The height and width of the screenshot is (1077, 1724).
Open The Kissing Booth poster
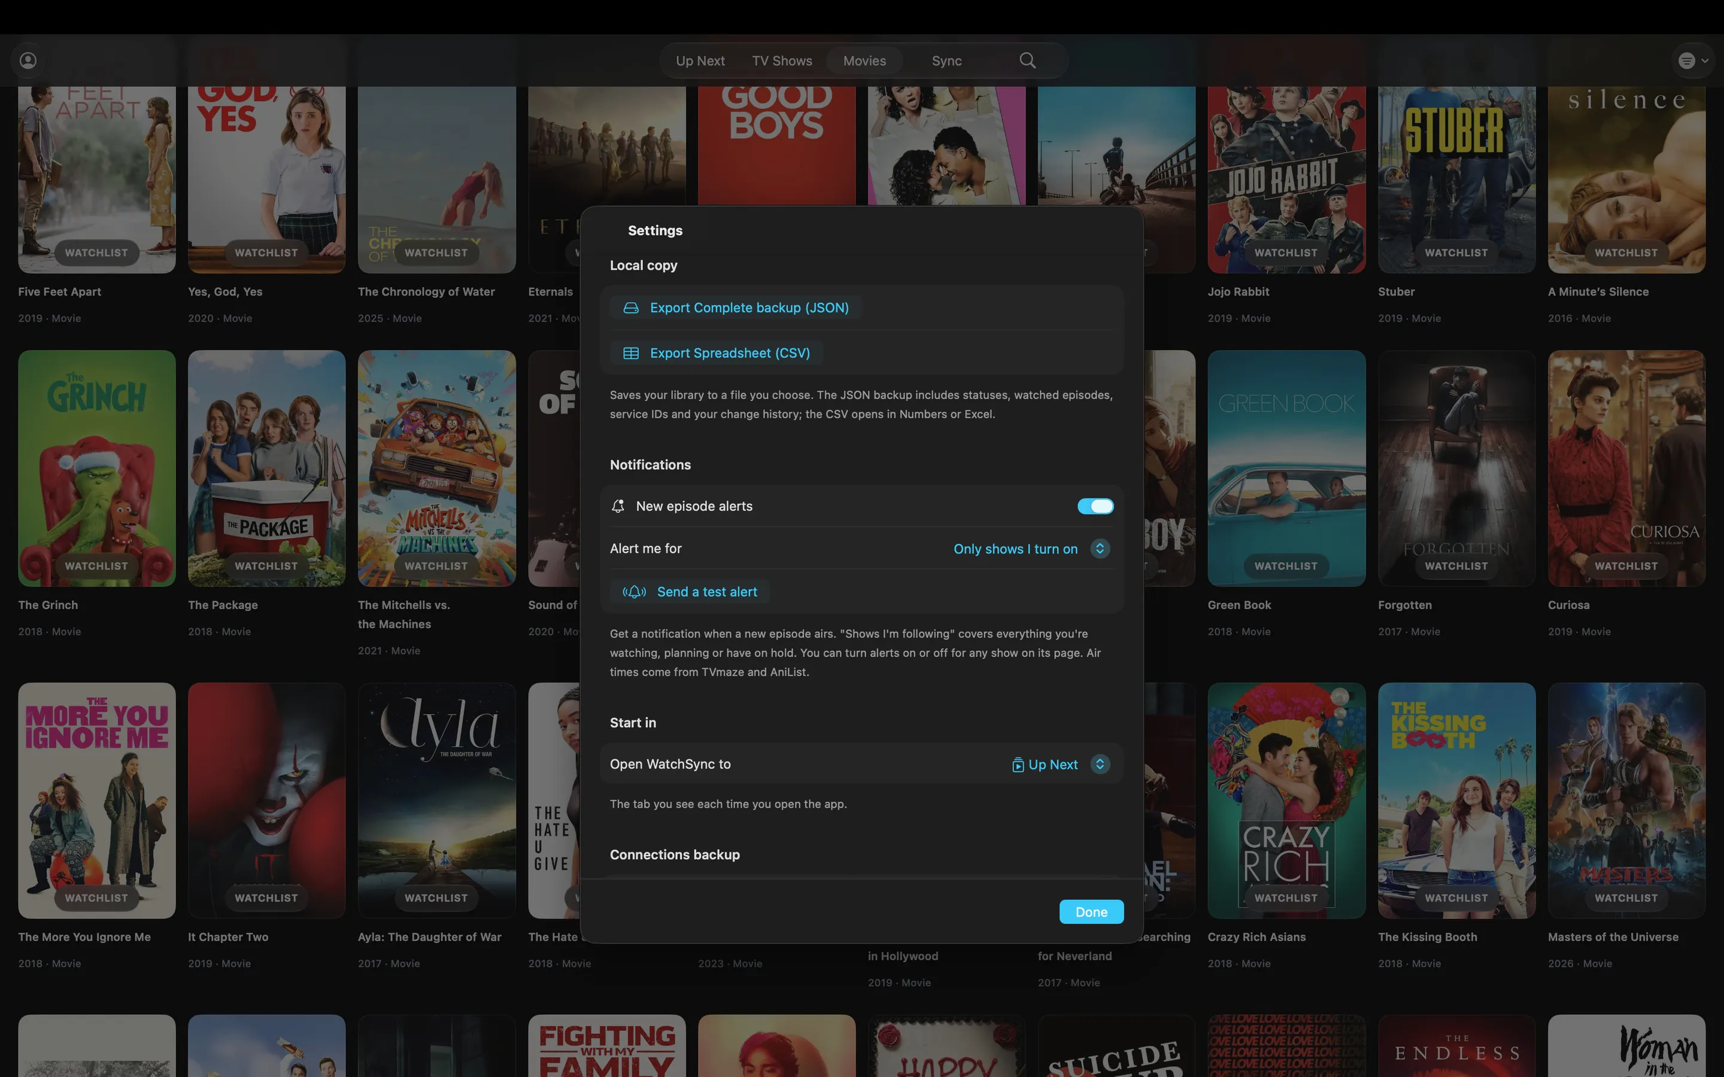[1456, 801]
